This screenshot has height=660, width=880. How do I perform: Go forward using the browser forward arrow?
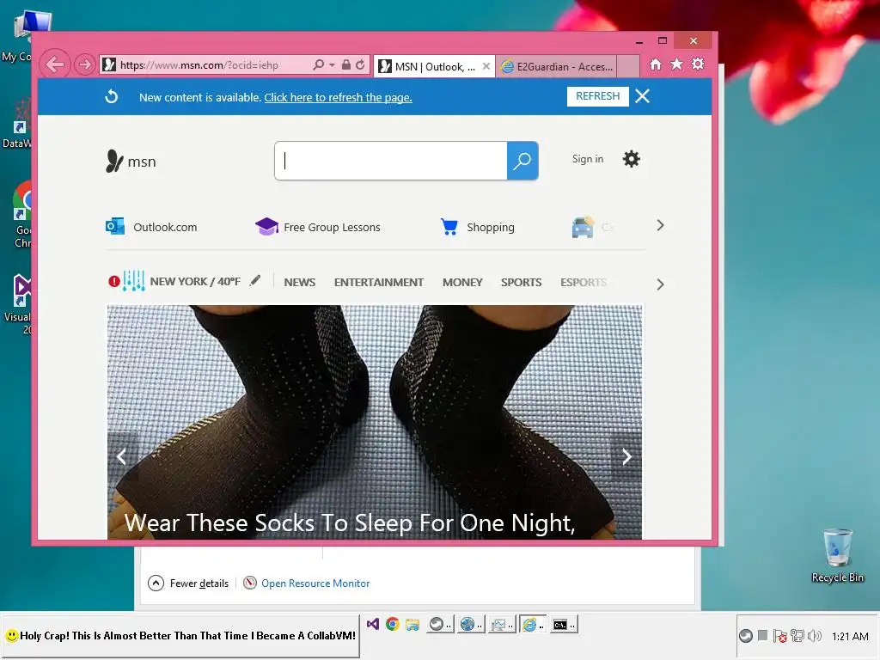[84, 65]
